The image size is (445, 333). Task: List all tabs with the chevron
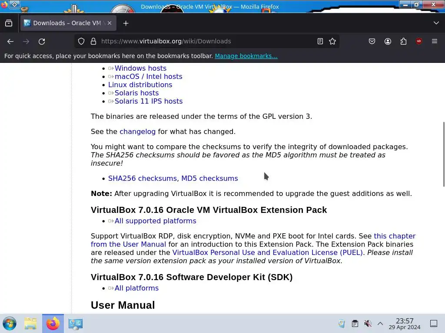point(436,23)
